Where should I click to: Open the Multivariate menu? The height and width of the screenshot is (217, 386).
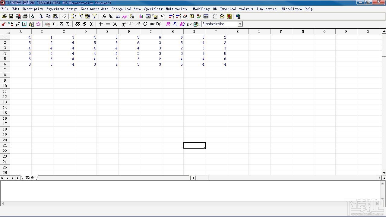pos(177,9)
